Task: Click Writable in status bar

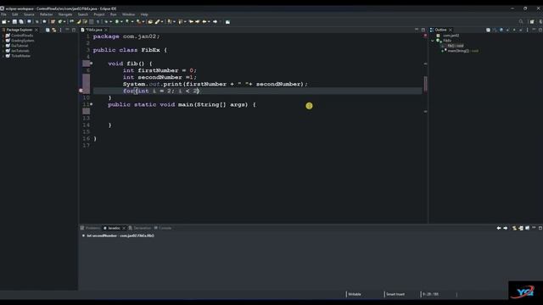Action: [355, 294]
